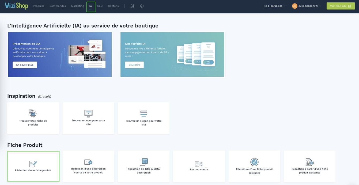Click the En savoir plus button
The image size is (359, 185).
coord(25,65)
